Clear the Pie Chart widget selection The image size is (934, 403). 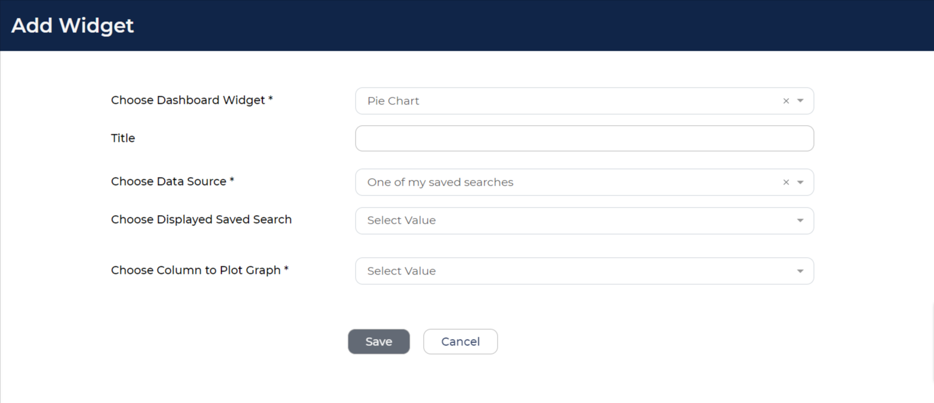pos(786,101)
